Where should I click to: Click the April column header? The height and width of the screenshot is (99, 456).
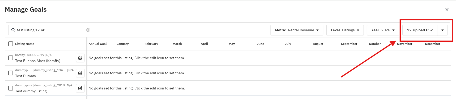(x=204, y=44)
